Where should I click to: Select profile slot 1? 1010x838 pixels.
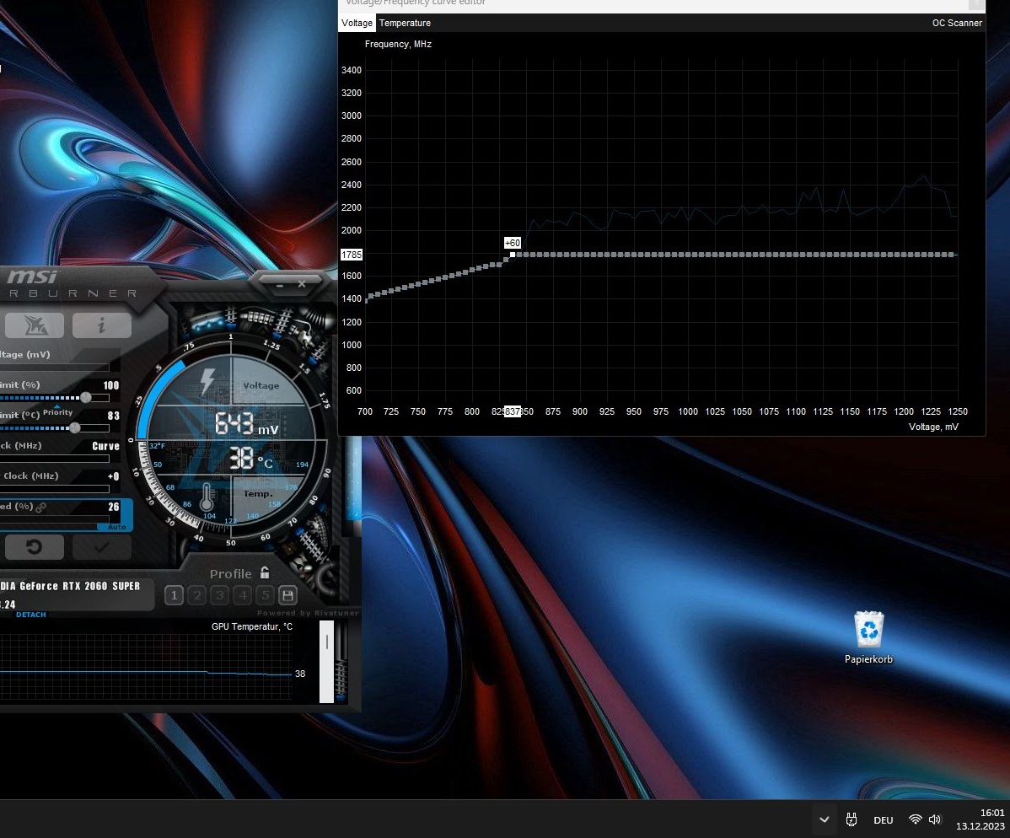[174, 595]
